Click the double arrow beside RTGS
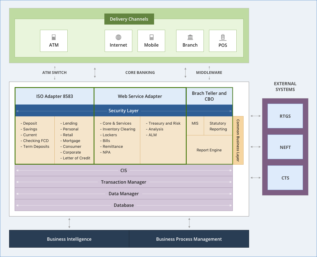 point(255,116)
